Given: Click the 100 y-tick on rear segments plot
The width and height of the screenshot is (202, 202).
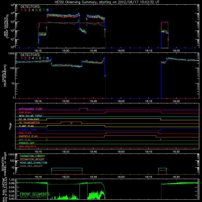Looking at the screenshot, I should click(x=12, y=68).
